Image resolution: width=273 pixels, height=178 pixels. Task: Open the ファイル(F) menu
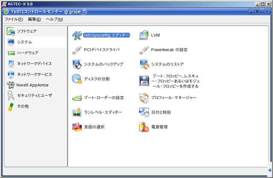pos(14,19)
